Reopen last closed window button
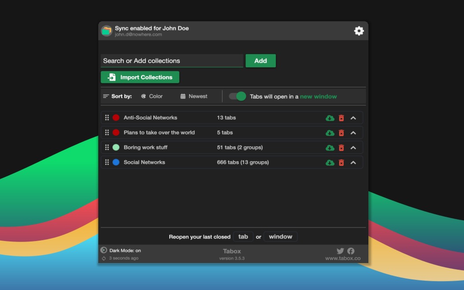 (280, 236)
